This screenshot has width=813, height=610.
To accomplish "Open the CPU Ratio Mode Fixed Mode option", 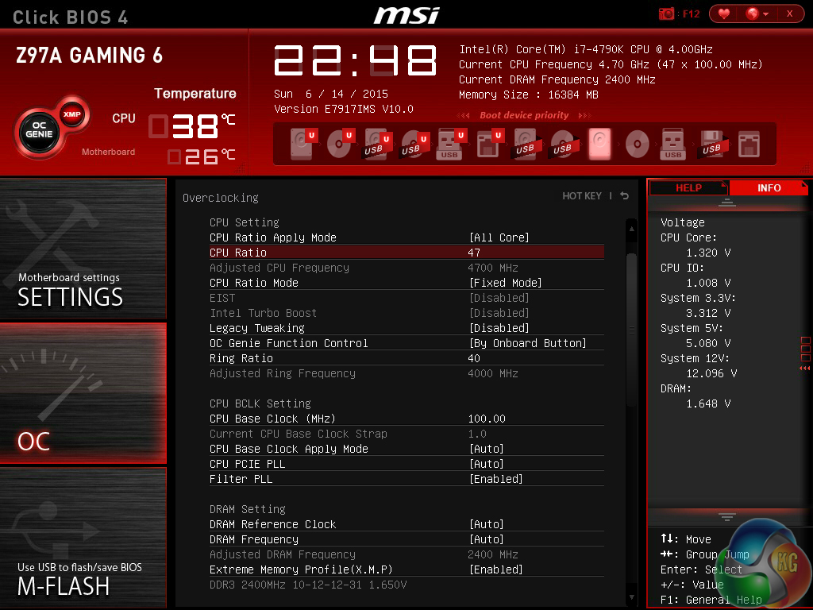I will coord(506,283).
